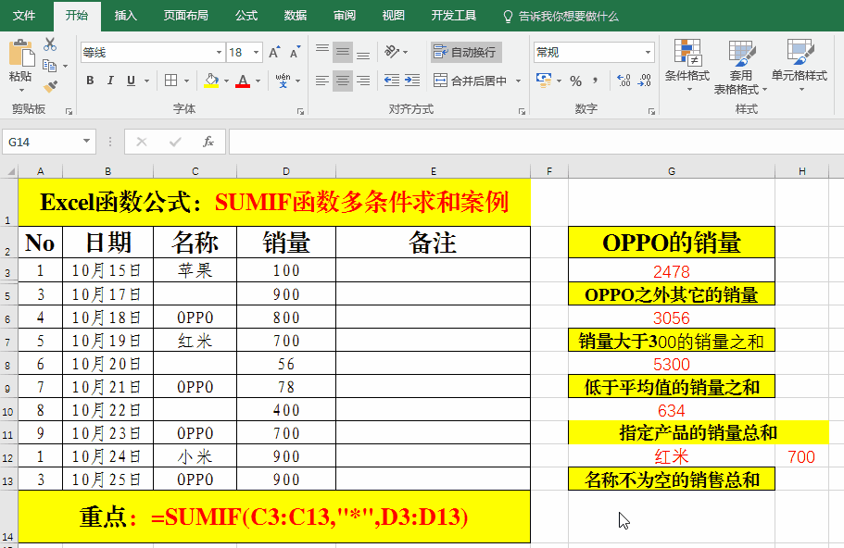
Task: Open the 公式 (Formulas) ribbon tab
Action: pos(246,16)
